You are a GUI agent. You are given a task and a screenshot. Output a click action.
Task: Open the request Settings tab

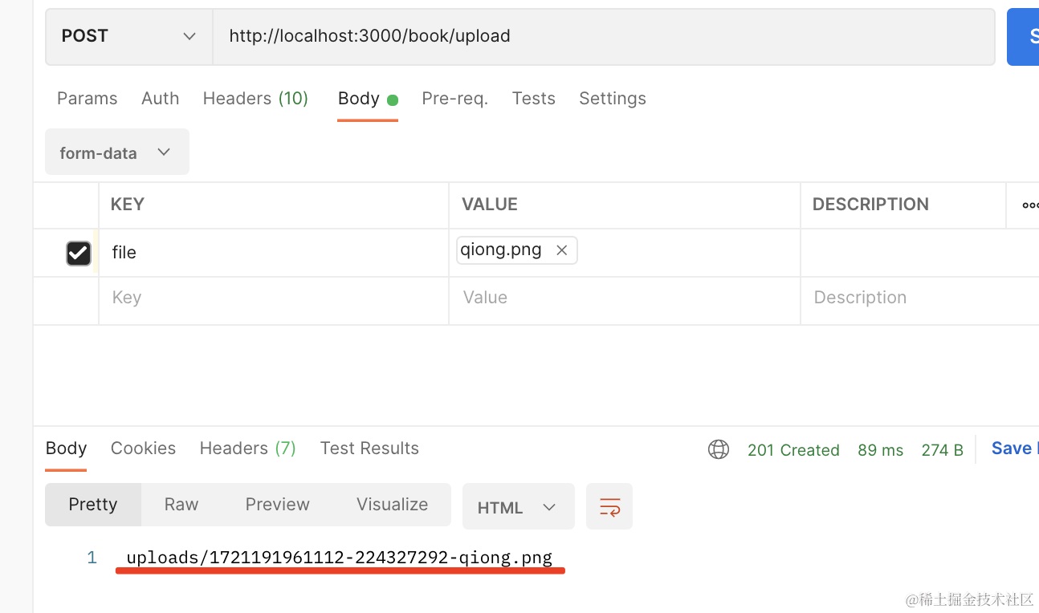[612, 99]
